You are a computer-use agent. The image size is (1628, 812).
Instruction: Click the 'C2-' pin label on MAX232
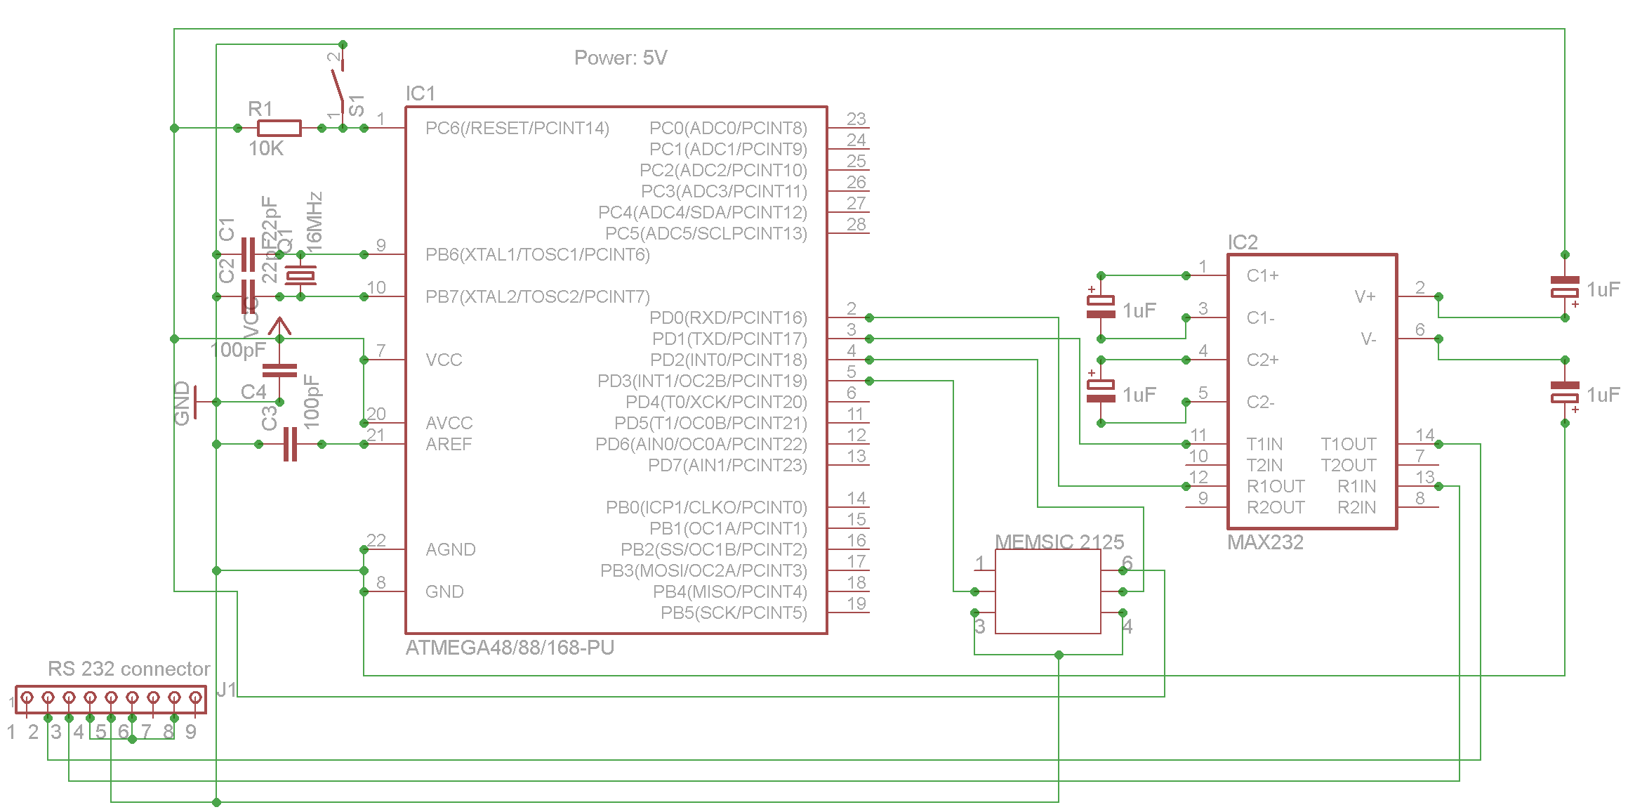(1260, 402)
